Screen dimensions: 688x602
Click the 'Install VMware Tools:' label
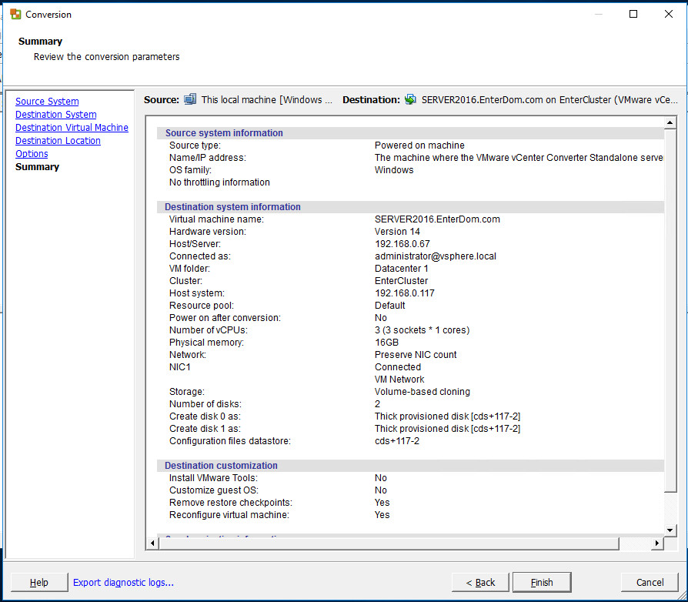point(213,478)
